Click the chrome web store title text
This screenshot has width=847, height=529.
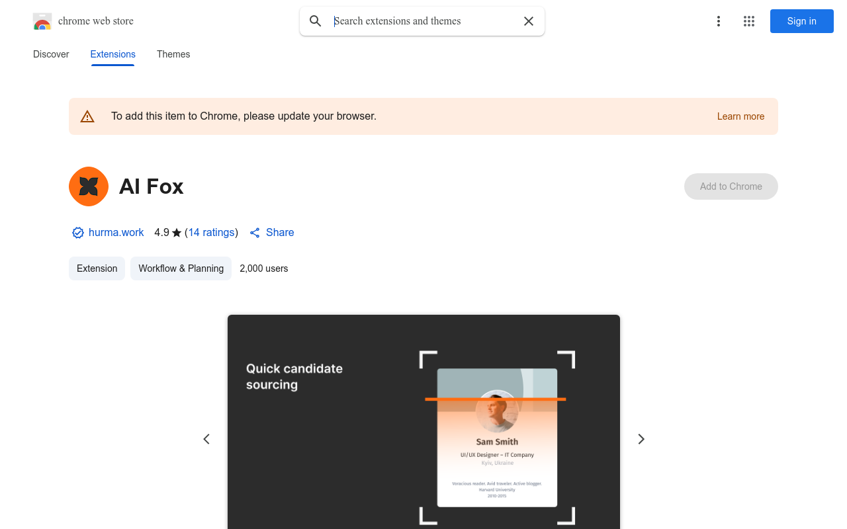tap(96, 21)
